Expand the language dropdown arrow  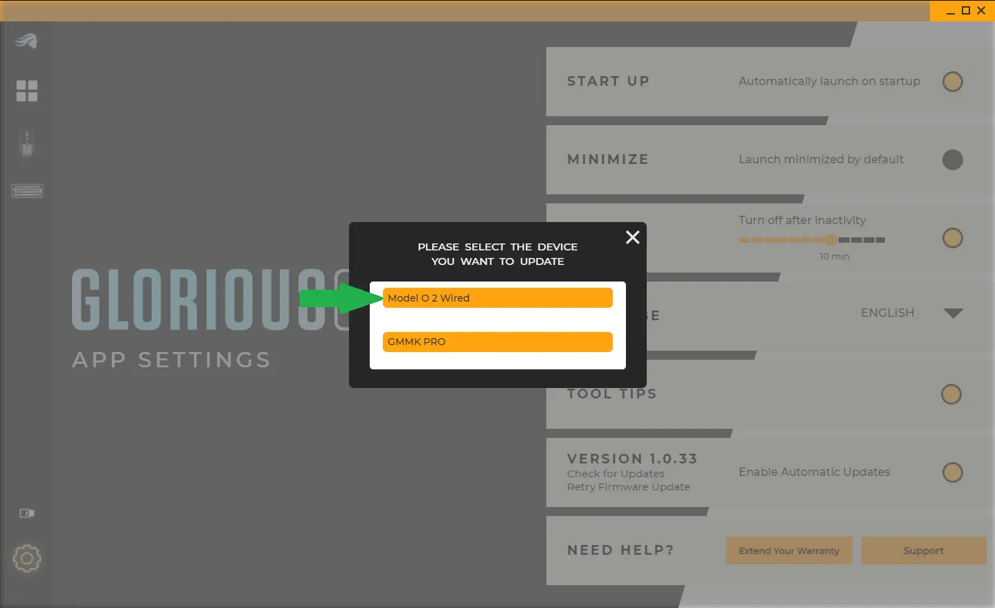pos(953,313)
